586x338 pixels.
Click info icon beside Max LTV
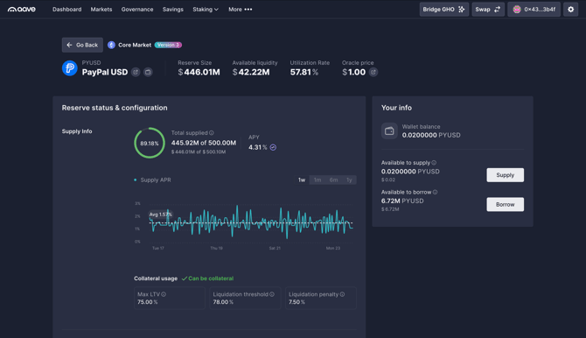(164, 294)
